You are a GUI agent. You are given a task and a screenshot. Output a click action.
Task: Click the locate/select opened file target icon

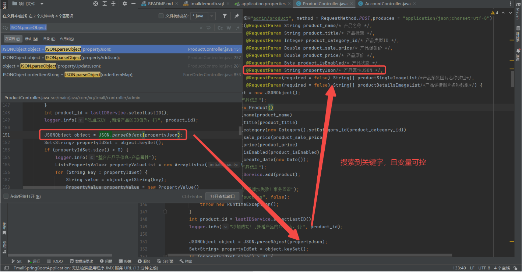coord(96,4)
